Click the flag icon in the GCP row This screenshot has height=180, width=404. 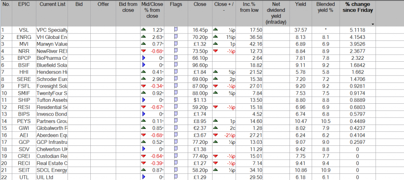(x=176, y=141)
